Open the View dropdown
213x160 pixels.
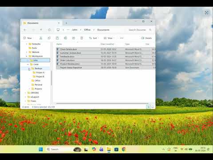point(109,38)
